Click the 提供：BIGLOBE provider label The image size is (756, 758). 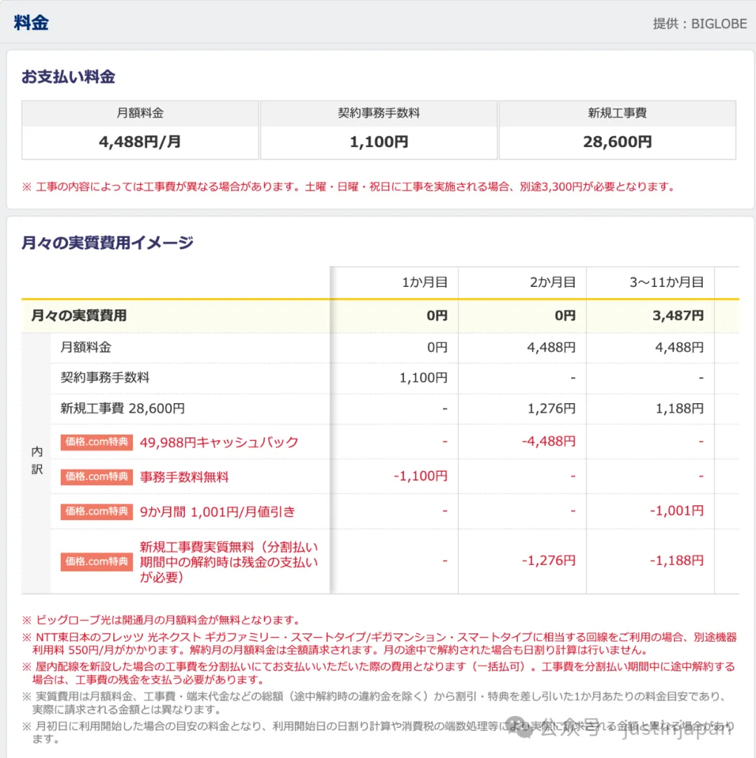point(699,24)
